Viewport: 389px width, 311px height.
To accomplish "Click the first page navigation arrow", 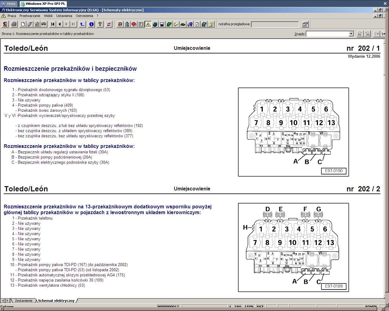I will tap(53, 24).
